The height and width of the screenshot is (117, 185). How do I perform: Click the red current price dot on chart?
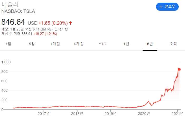[179, 69]
